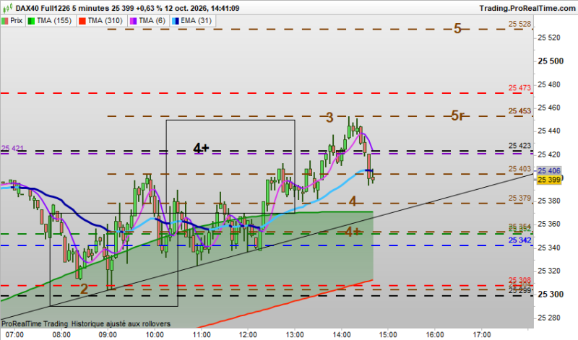Click the 10:00 time axis label
The height and width of the screenshot is (340, 578).
pos(155,335)
